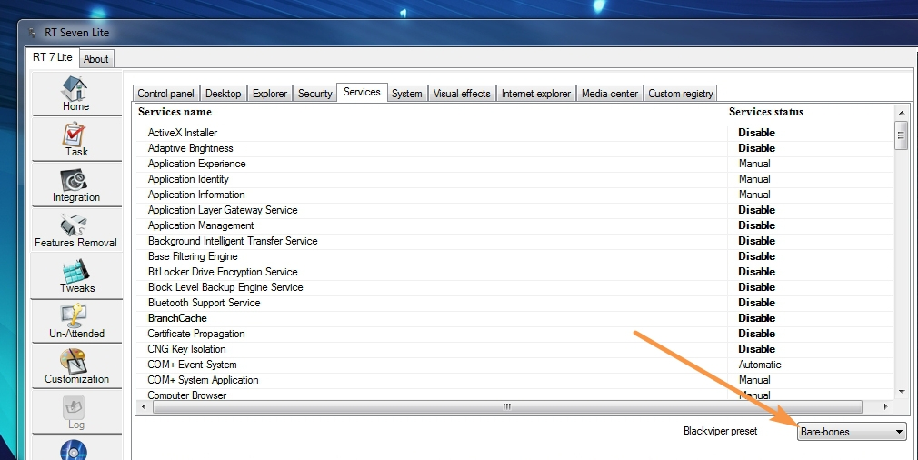918x460 pixels.
Task: Select the Computer Browser row
Action: [515, 395]
